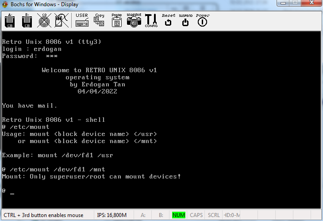Click the 'login : erdogan' line

tap(32, 49)
